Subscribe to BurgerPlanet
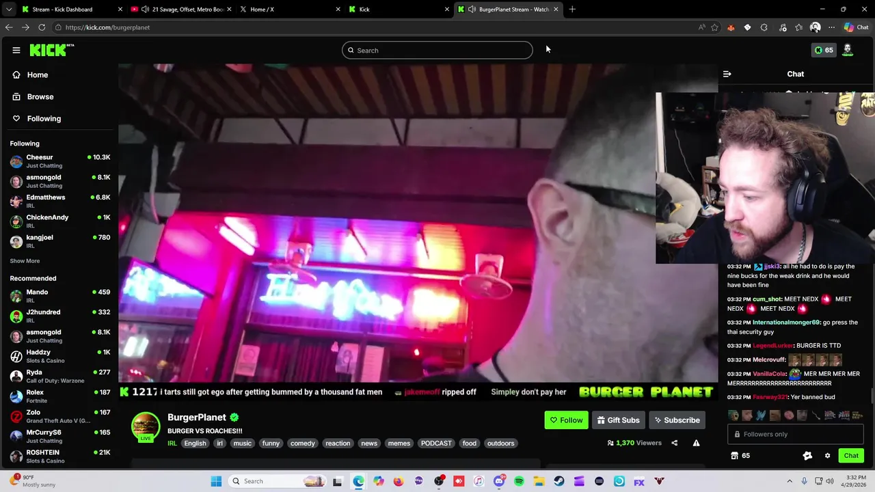This screenshot has height=492, width=875. click(677, 420)
